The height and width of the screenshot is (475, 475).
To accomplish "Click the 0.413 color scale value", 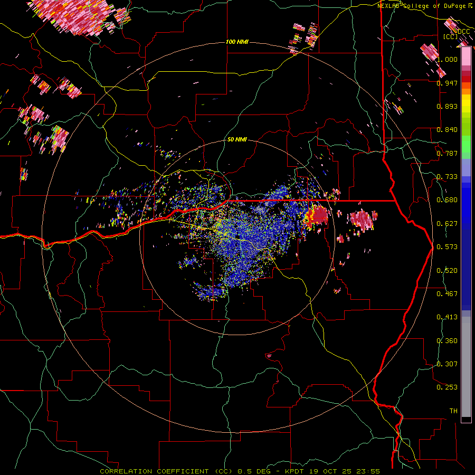I will pyautogui.click(x=447, y=317).
